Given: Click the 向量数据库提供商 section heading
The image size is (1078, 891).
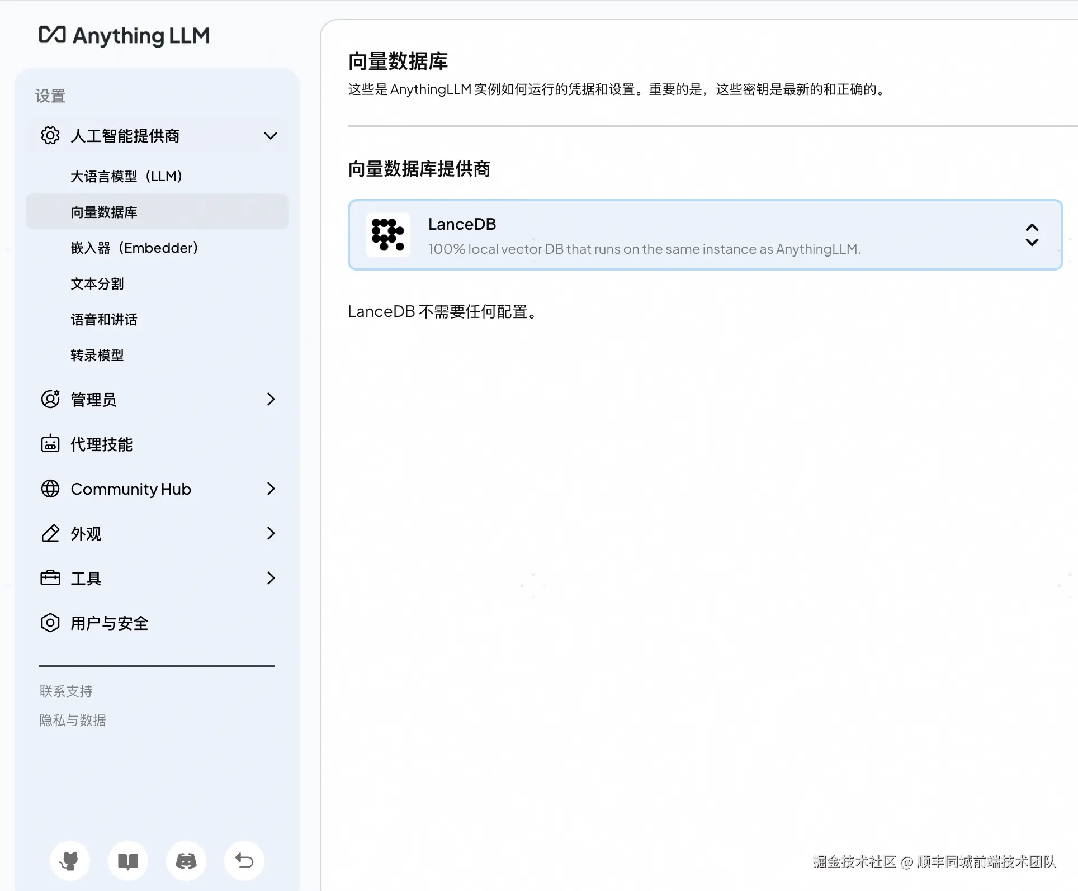Looking at the screenshot, I should point(419,169).
